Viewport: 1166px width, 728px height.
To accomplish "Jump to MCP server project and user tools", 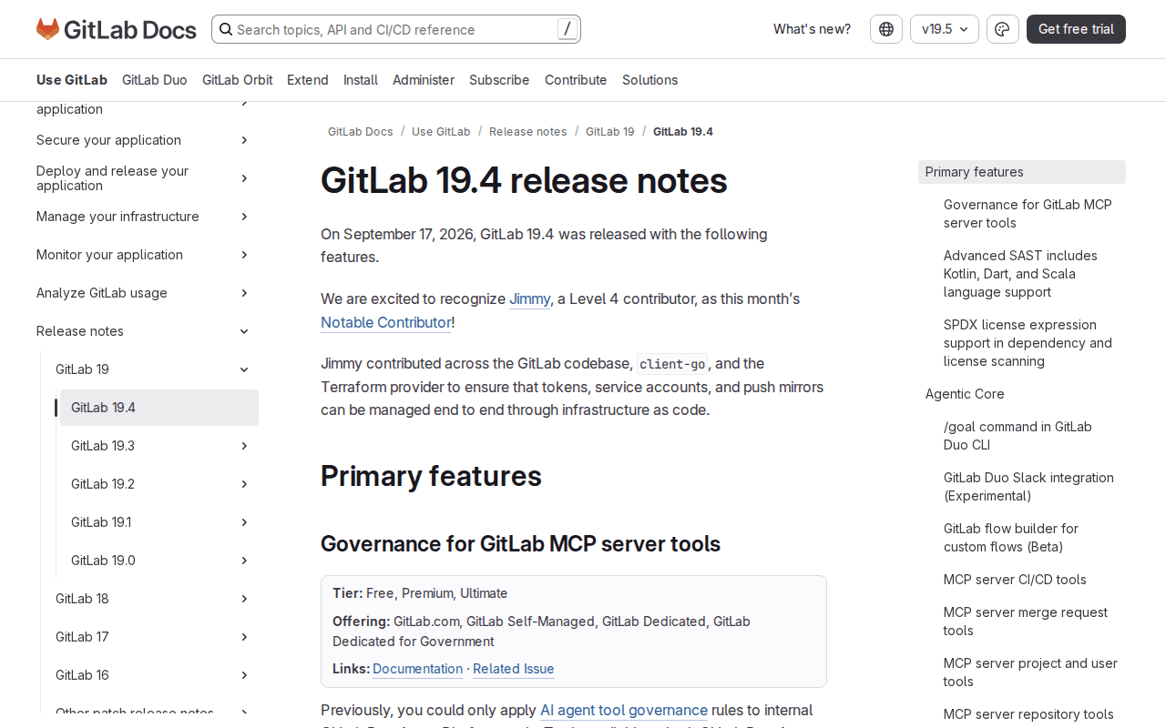I will tap(1030, 672).
